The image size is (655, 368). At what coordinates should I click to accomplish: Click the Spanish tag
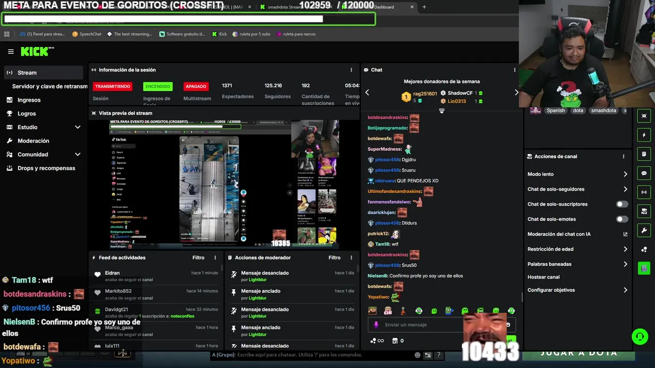tap(555, 110)
